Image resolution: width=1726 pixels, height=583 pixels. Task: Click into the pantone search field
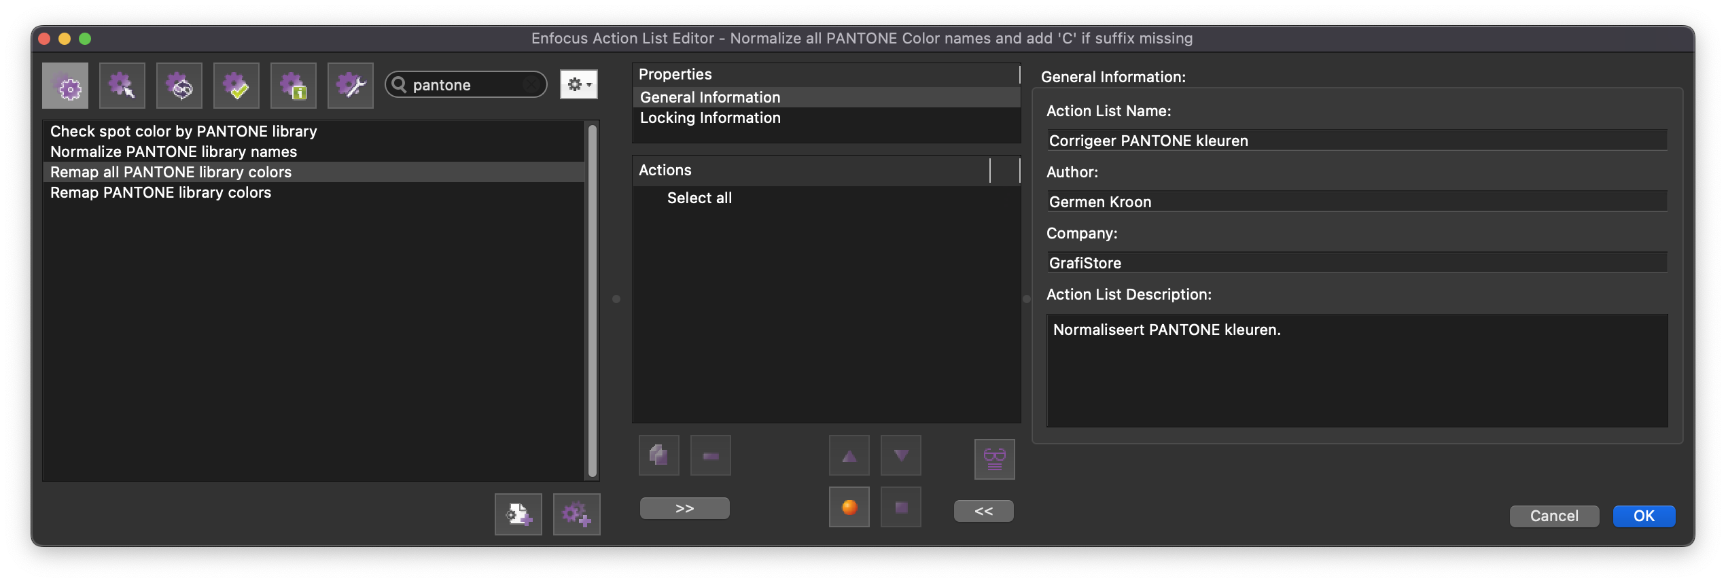click(466, 85)
